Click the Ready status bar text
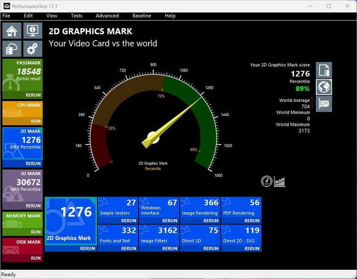The image size is (357, 279). tap(8, 274)
